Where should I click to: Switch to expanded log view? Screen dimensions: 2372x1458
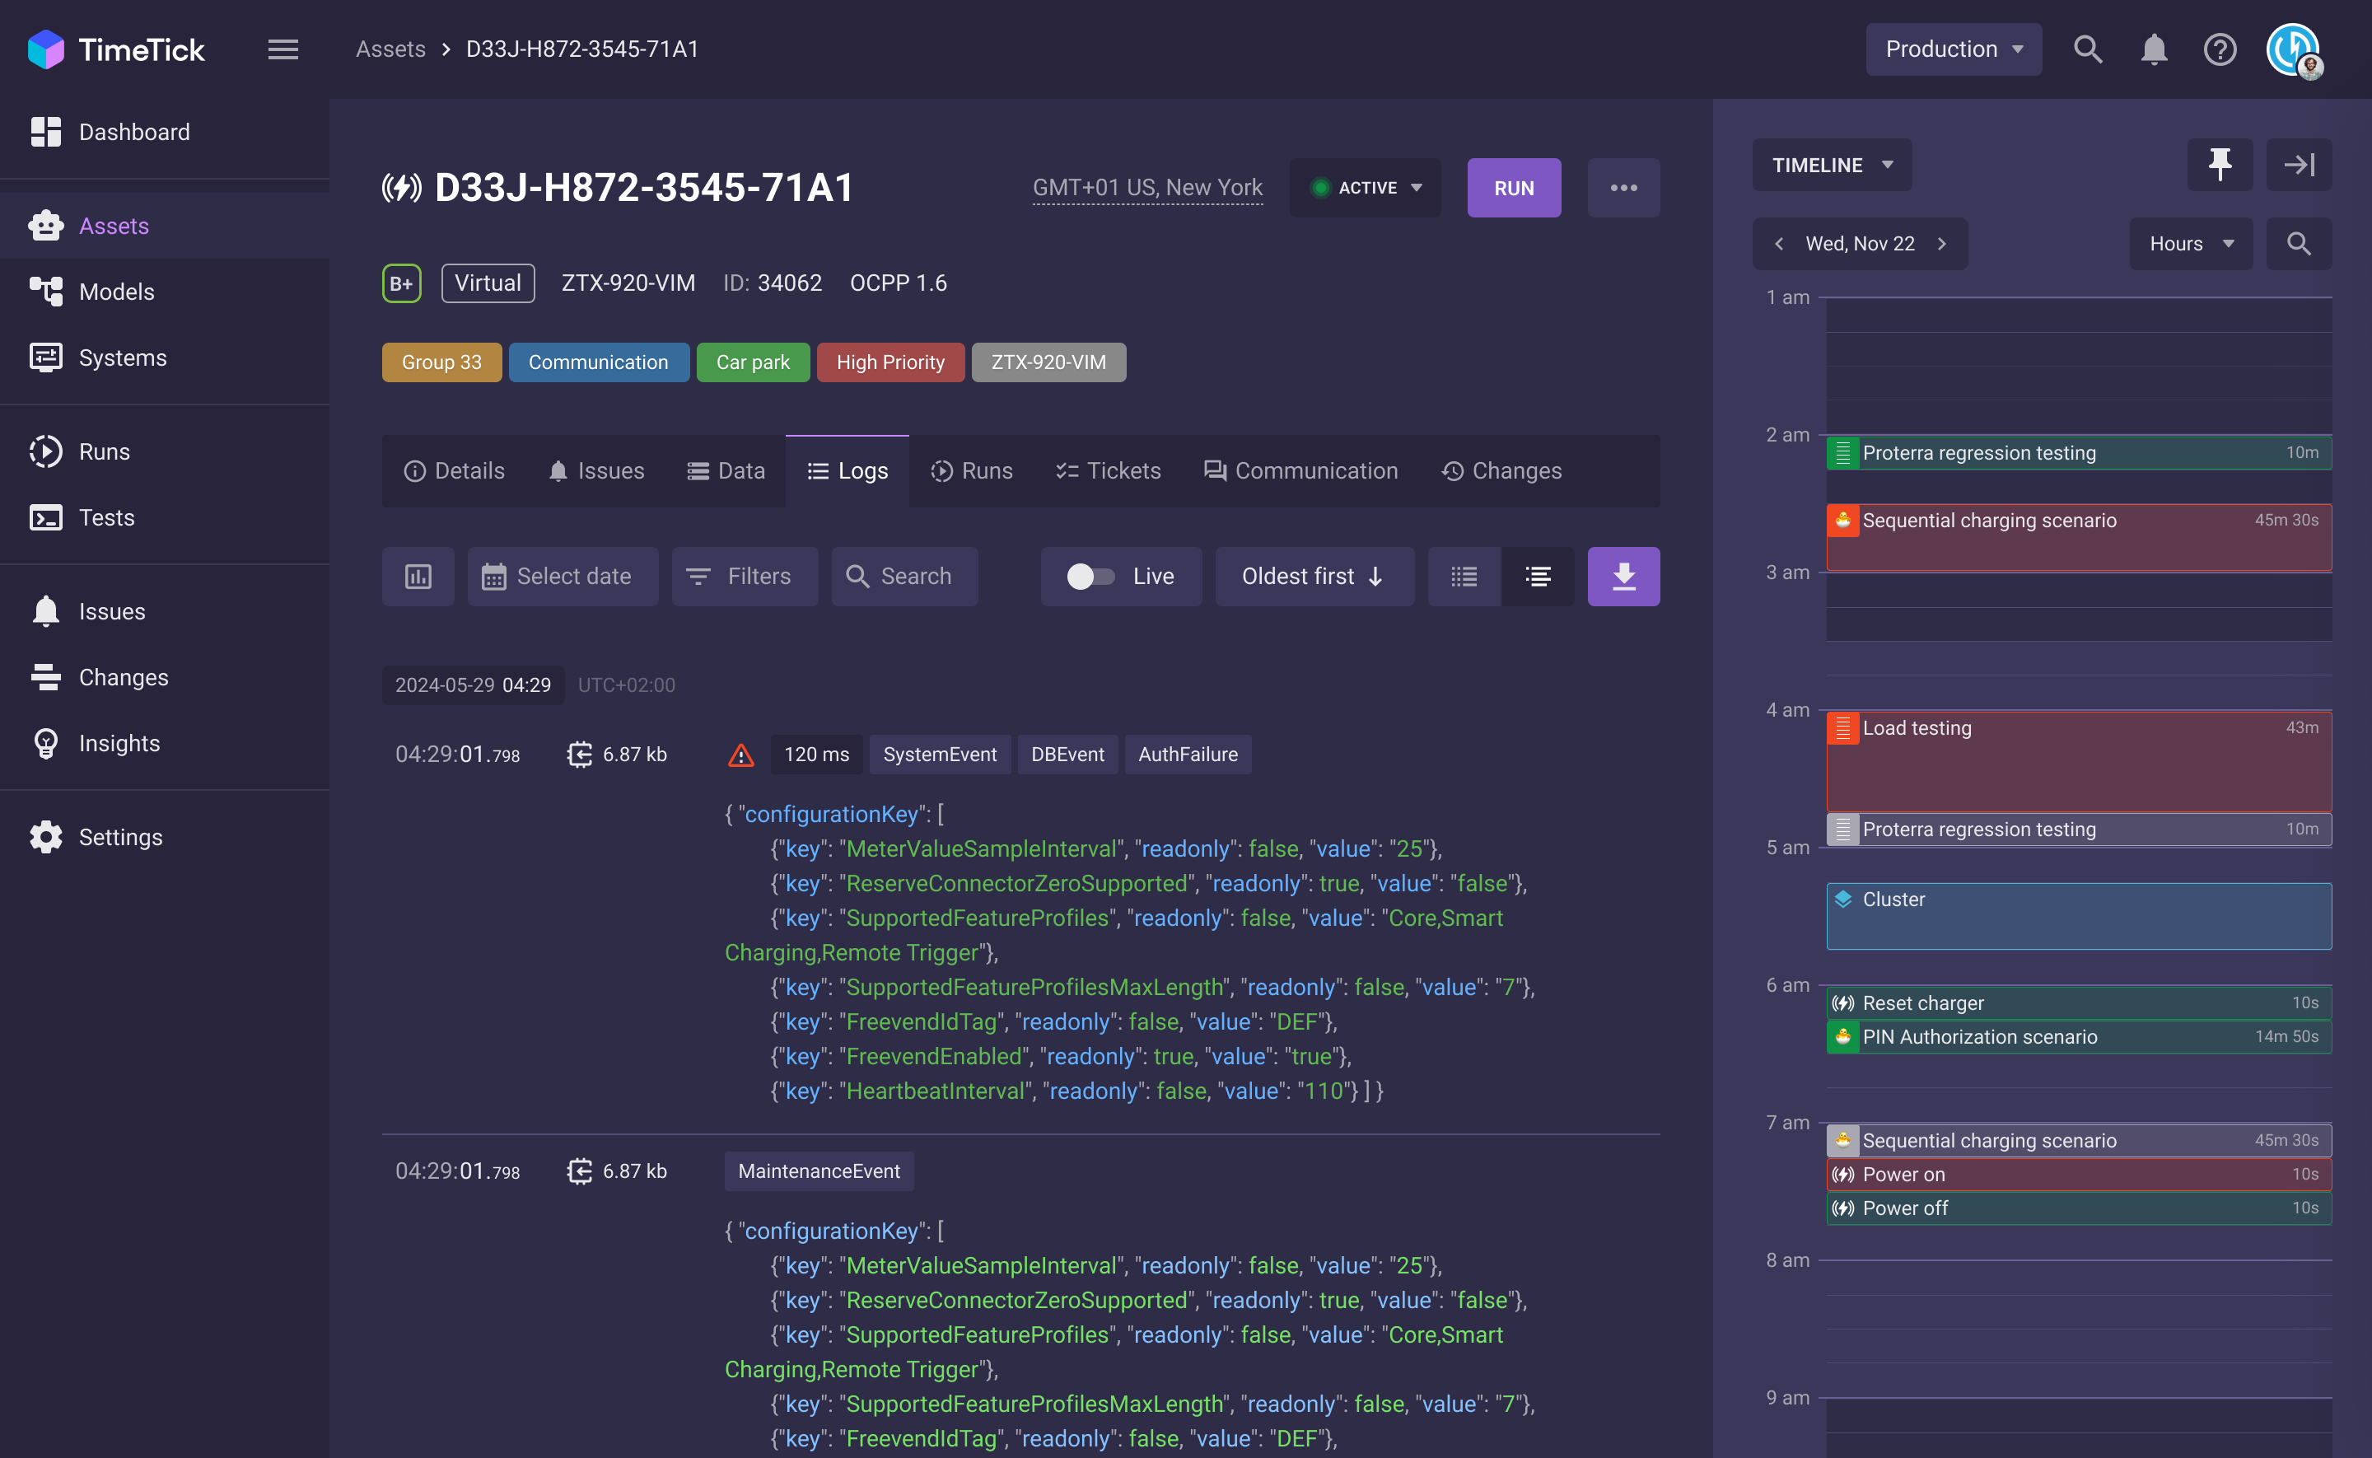(1538, 577)
